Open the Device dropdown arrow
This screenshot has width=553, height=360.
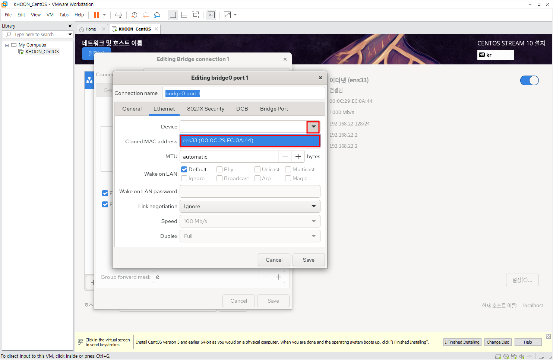coord(313,127)
